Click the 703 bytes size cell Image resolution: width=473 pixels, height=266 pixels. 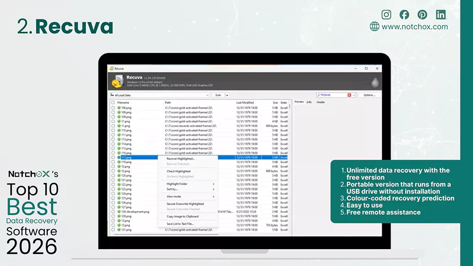(x=272, y=225)
